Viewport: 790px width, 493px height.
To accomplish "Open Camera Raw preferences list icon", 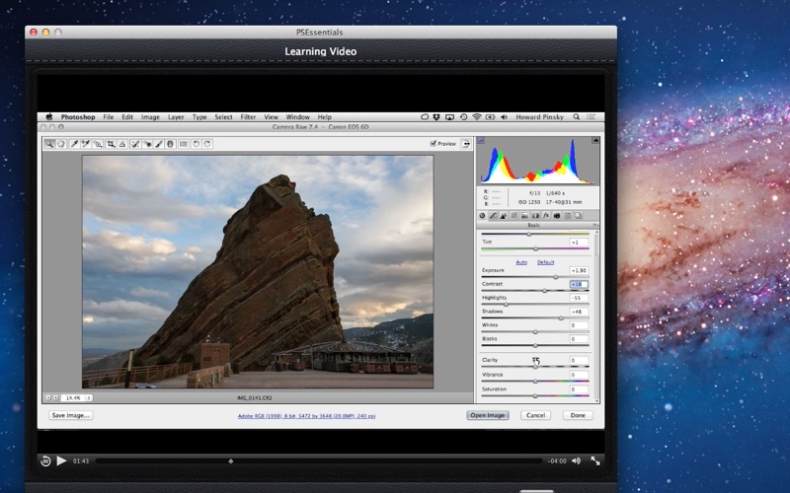I will (x=184, y=144).
